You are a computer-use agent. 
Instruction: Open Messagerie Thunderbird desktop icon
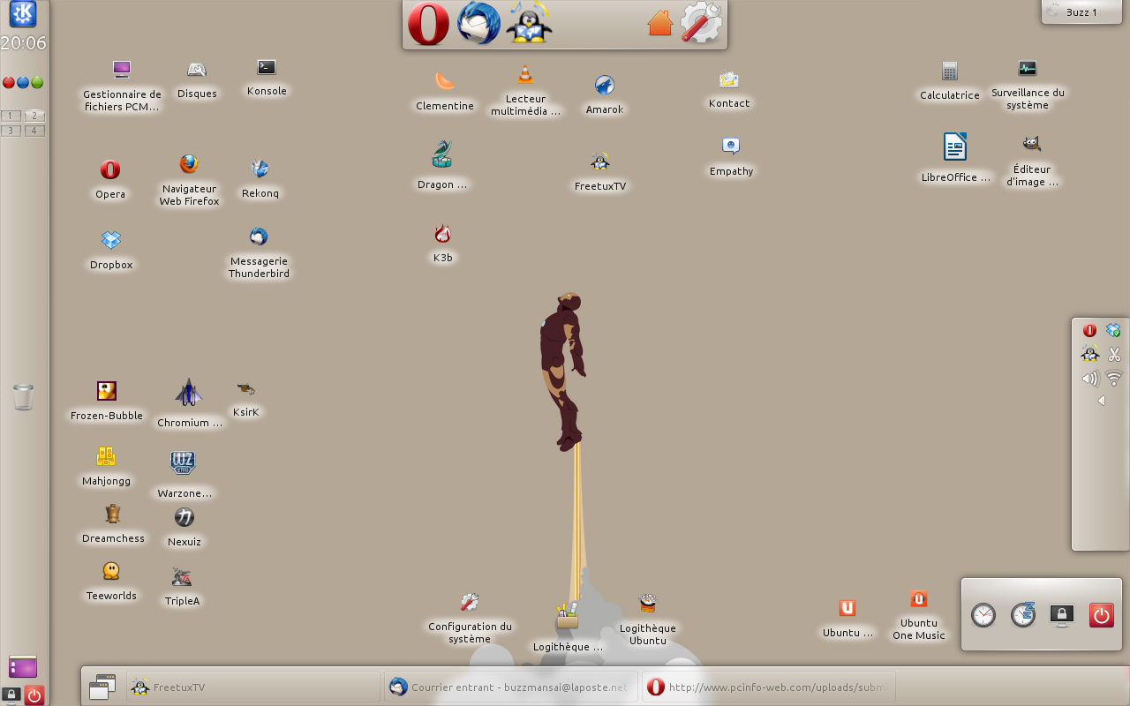coord(259,237)
